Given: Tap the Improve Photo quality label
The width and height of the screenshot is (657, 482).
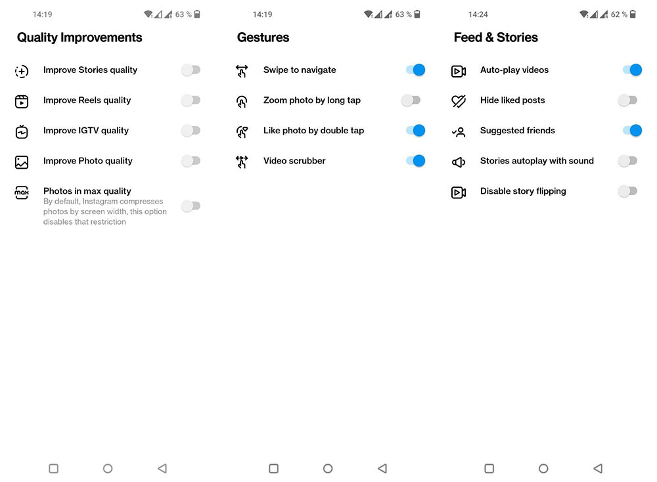Looking at the screenshot, I should point(88,161).
